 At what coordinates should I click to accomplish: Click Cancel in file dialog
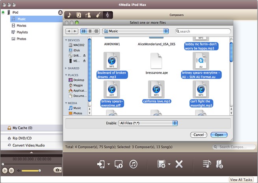[x=199, y=135]
